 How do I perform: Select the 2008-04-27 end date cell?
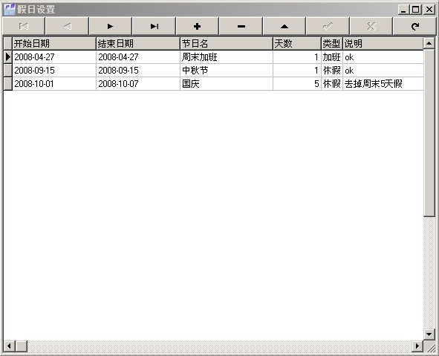click(138, 57)
